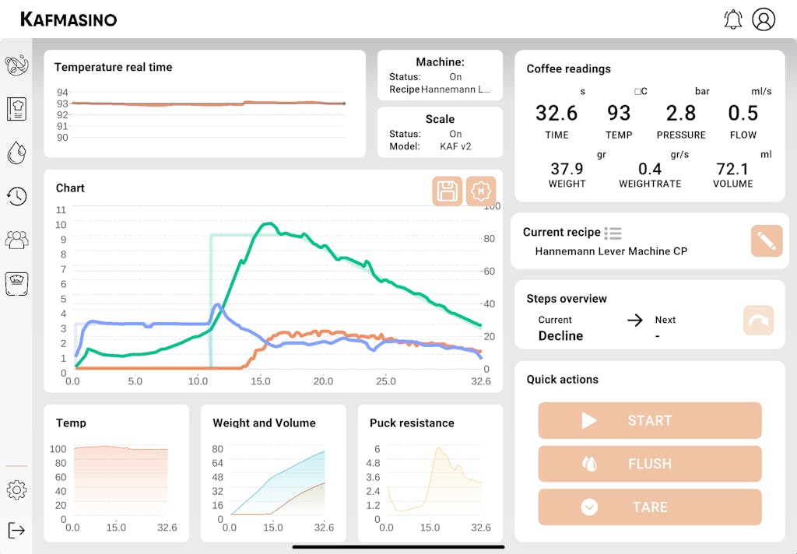Open the users group icon

16,240
